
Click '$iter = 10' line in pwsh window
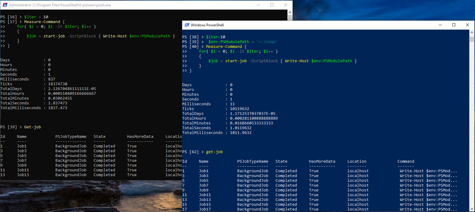click(x=36, y=17)
